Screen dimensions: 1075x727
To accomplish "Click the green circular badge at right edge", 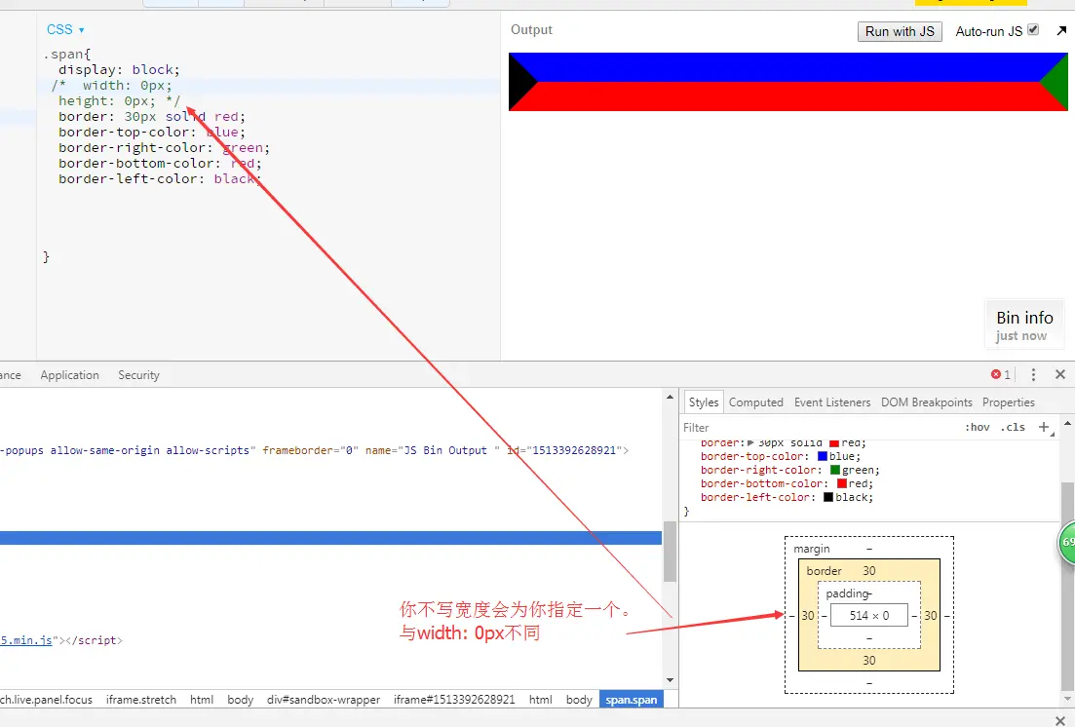I will (1066, 542).
